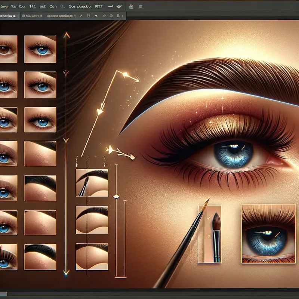Screen dimensions: 299x299
Task: Select the arrow cursor tool in the options bar
Action: (96, 16)
